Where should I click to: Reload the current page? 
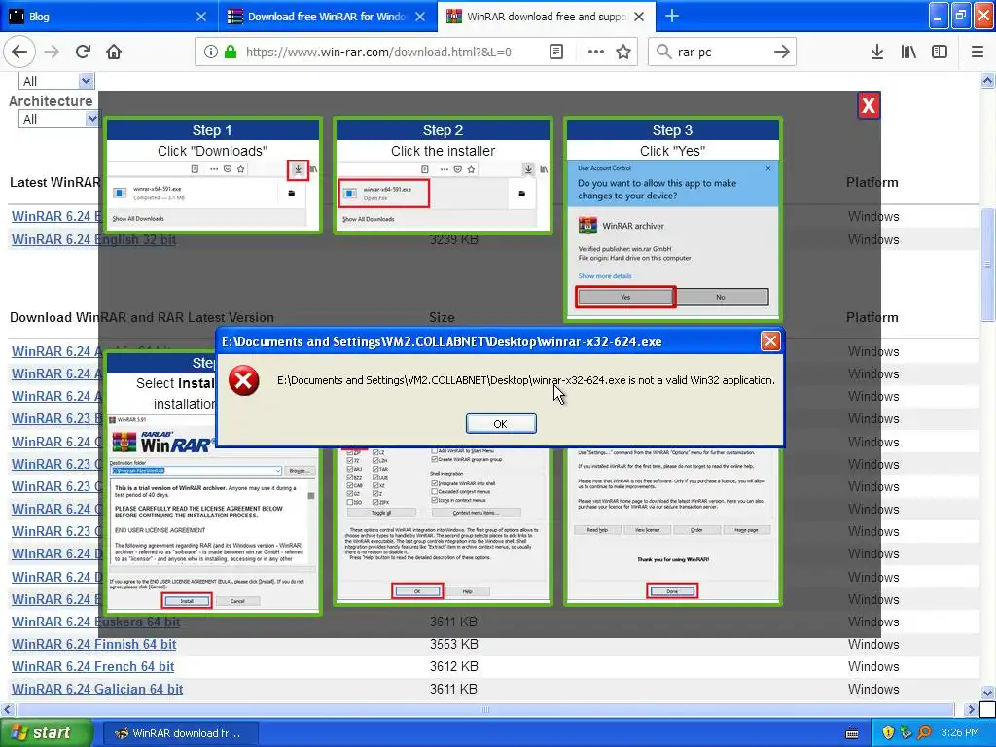pos(83,52)
